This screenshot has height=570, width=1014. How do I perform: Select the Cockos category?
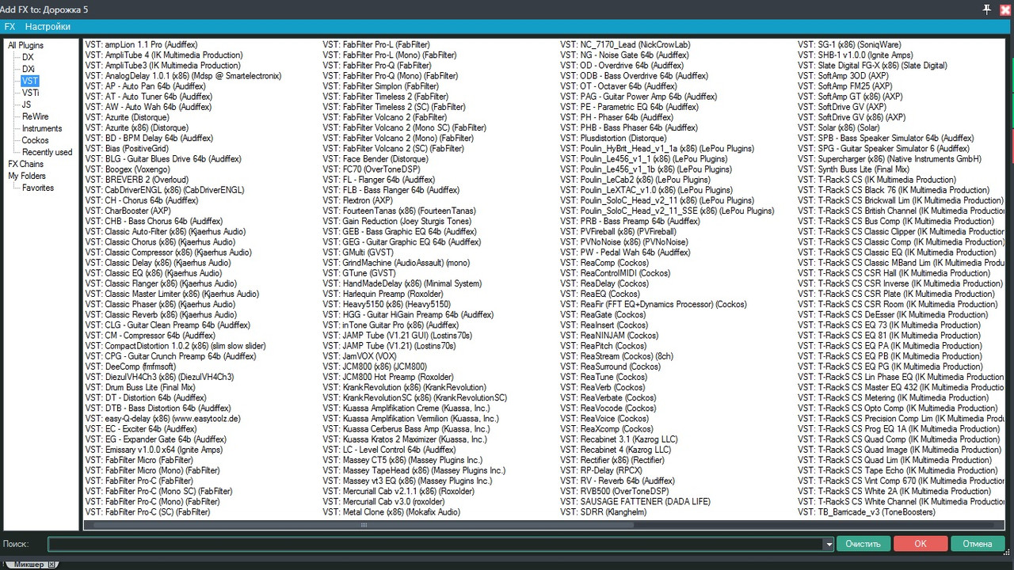tap(35, 140)
